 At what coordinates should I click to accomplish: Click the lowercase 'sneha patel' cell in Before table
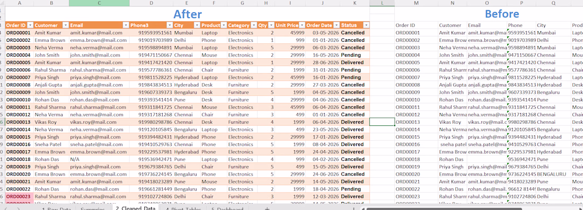coord(453,144)
